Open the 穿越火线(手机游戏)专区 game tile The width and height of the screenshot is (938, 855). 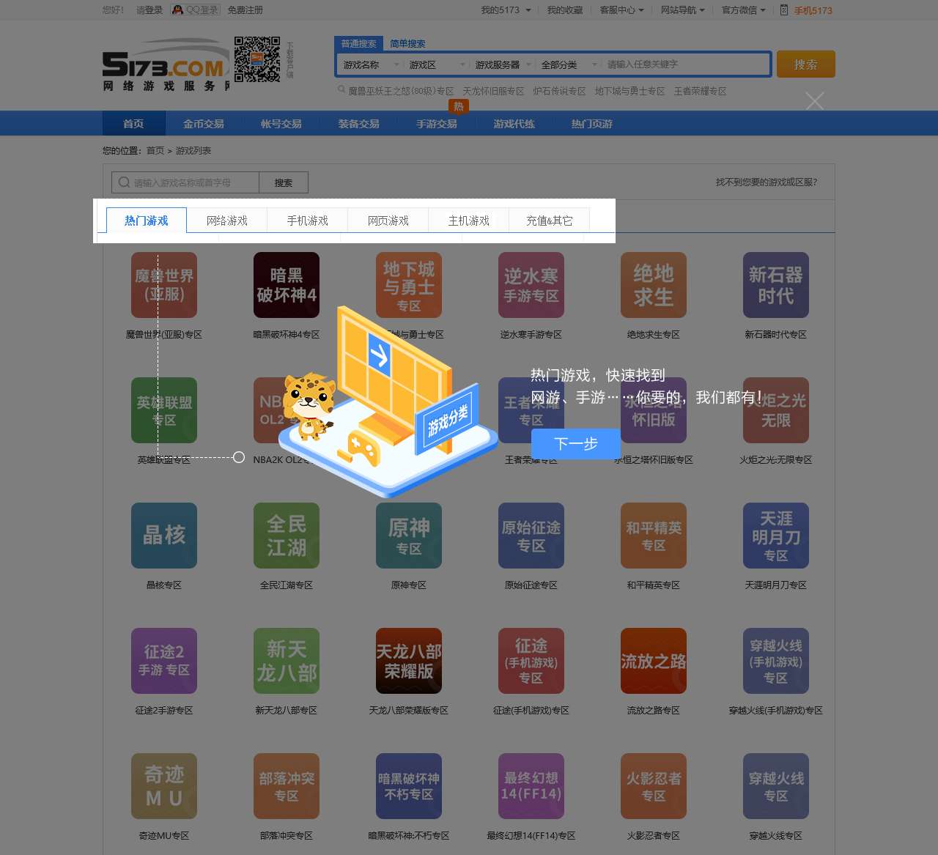[x=776, y=661]
